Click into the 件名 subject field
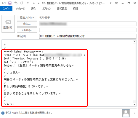 tap(88, 36)
